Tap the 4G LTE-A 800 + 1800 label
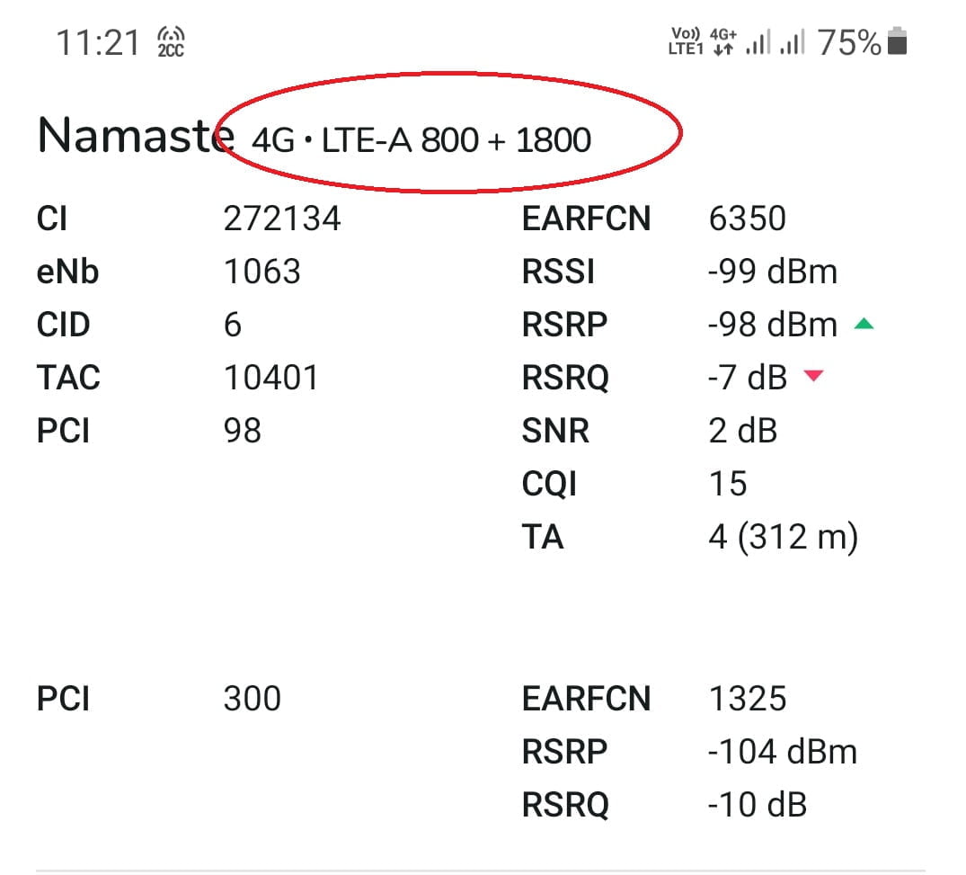Viewport: 966px width, 875px height. pos(421,140)
